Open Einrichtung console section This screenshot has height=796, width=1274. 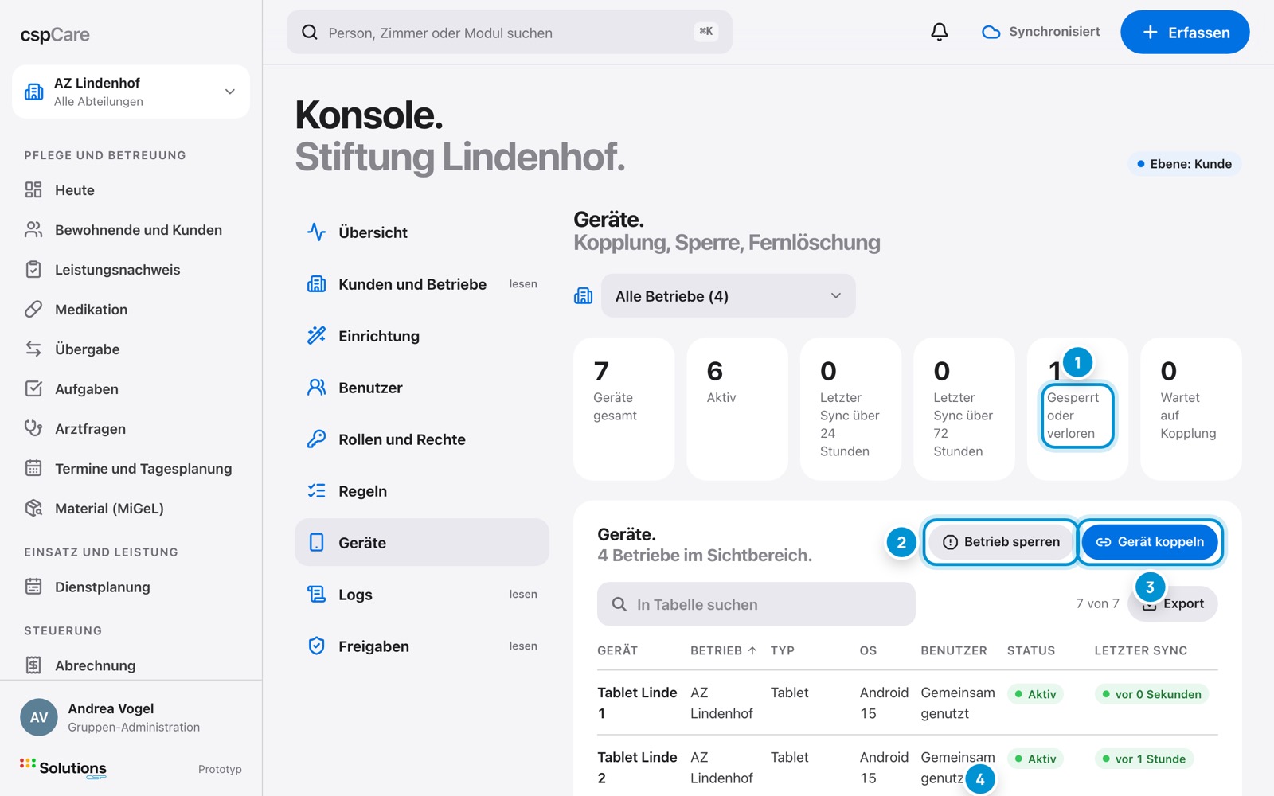[x=422, y=336]
